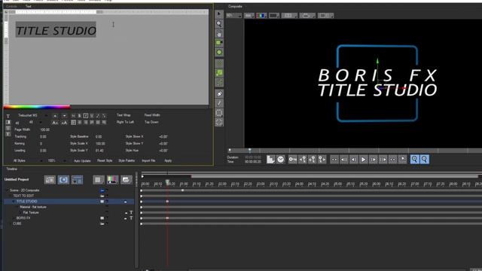482x271 pixels.
Task: Click the Top Down option
Action: pos(151,122)
